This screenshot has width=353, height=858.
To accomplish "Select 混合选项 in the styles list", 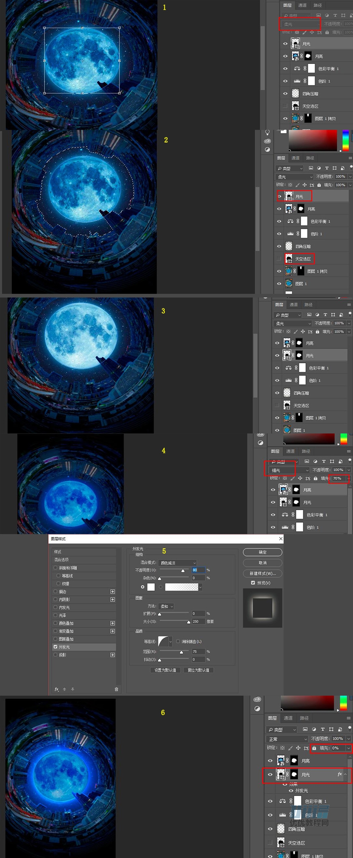I will coord(62,560).
